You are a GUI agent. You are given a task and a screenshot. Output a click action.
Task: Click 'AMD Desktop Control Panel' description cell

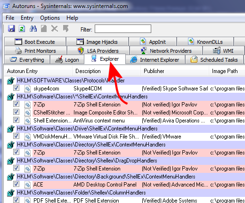coord(105,185)
